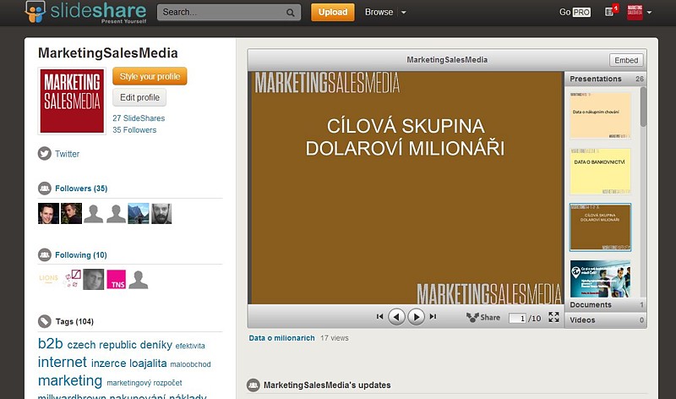676x399 pixels.
Task: Select the efektivita tag
Action: click(x=190, y=346)
